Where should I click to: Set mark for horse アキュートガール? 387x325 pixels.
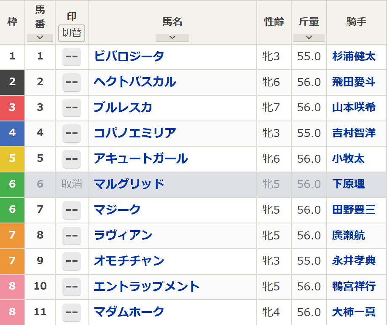pyautogui.click(x=72, y=159)
